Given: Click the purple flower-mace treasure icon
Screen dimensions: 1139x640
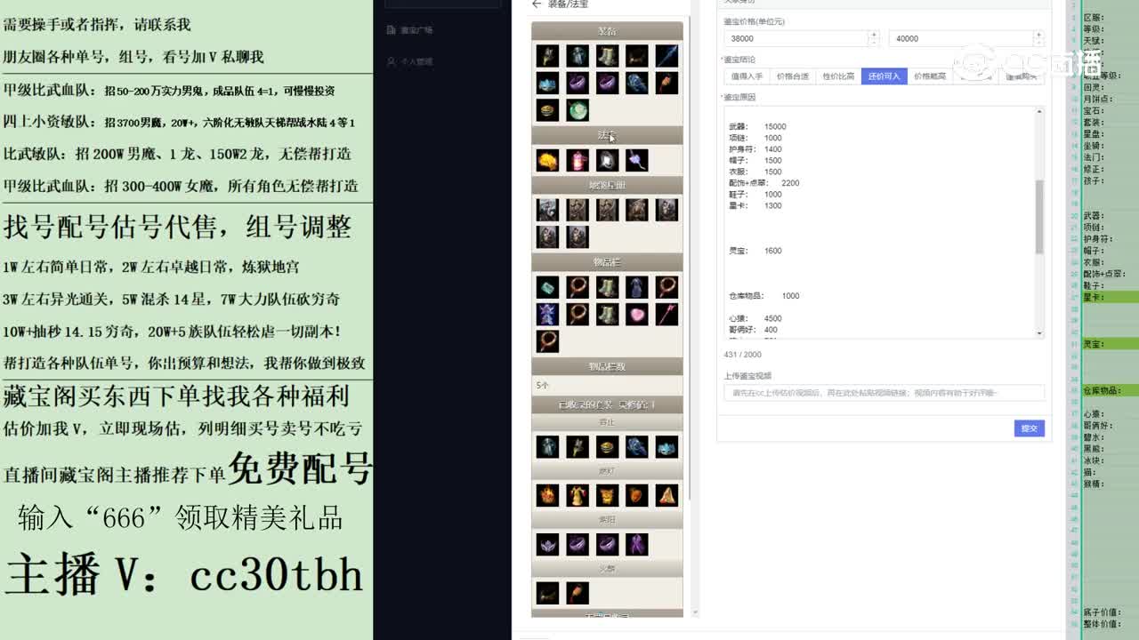Looking at the screenshot, I should coord(637,160).
